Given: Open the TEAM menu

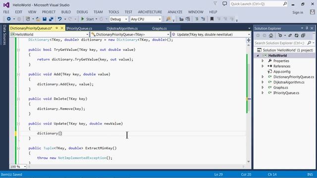Looking at the screenshot, I should pos(98,12).
